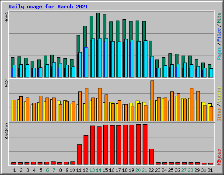The width and height of the screenshot is (224, 175).
Task: Click the tallest green hits bar for day 14
Action: 98,25
